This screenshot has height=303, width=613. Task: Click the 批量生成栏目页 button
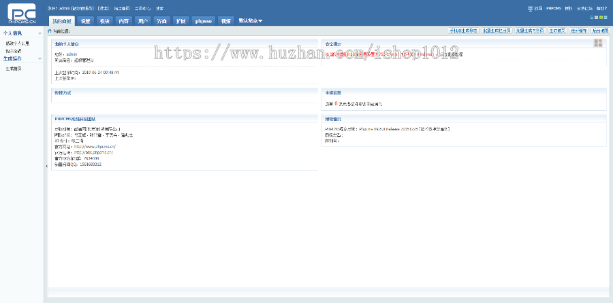coord(497,31)
